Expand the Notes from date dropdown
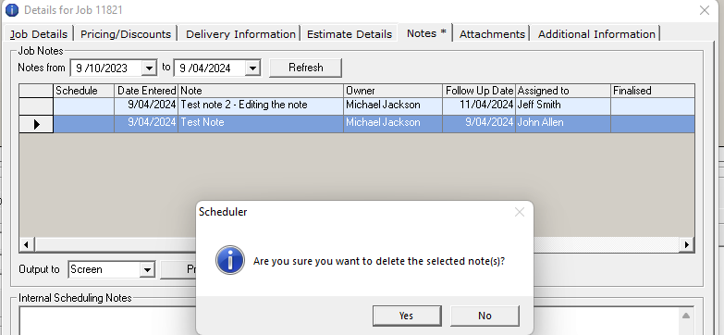724x335 pixels. click(149, 68)
